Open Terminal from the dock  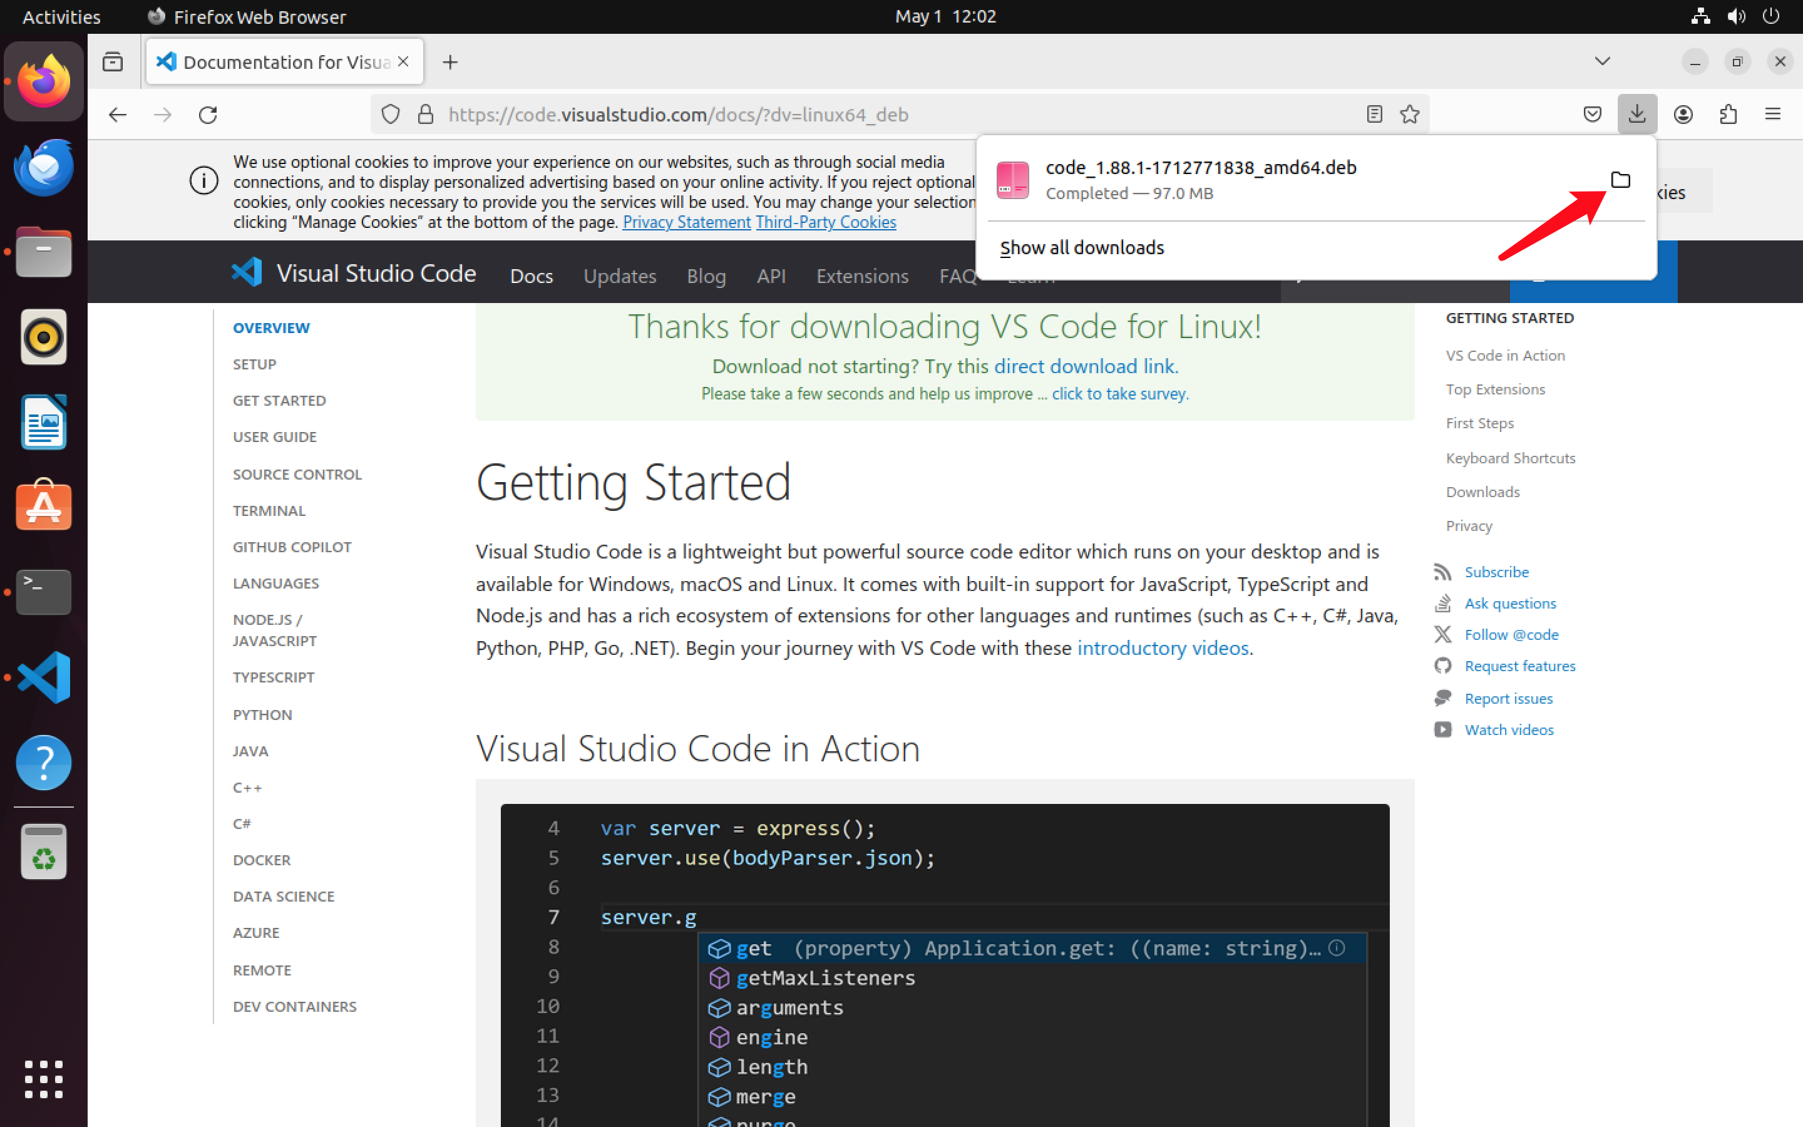[44, 592]
